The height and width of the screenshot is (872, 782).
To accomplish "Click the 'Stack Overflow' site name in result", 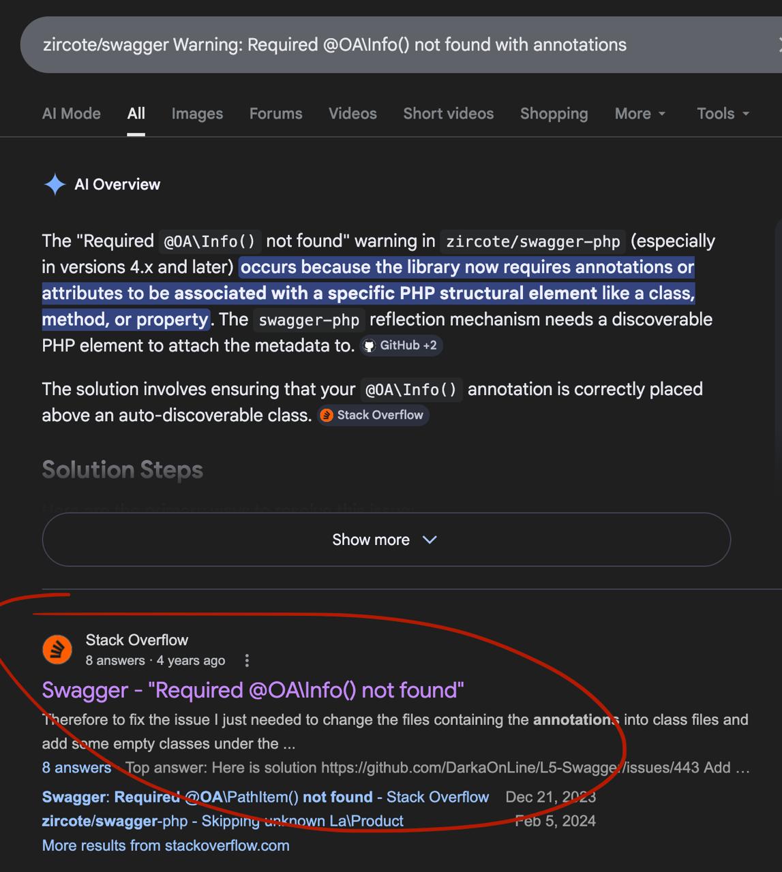I will (x=137, y=640).
